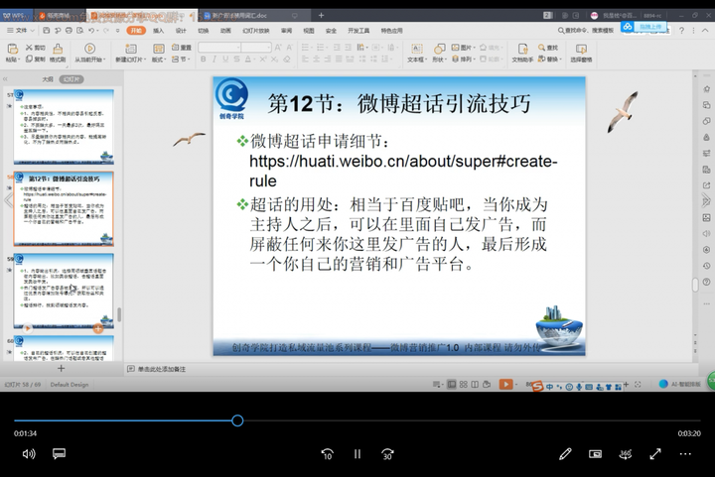Click the orange slideshow play button
The image size is (715, 477).
[x=505, y=384]
